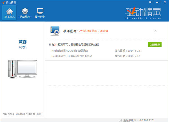Click the 发布日期：2014-5-14 date

tap(127, 51)
